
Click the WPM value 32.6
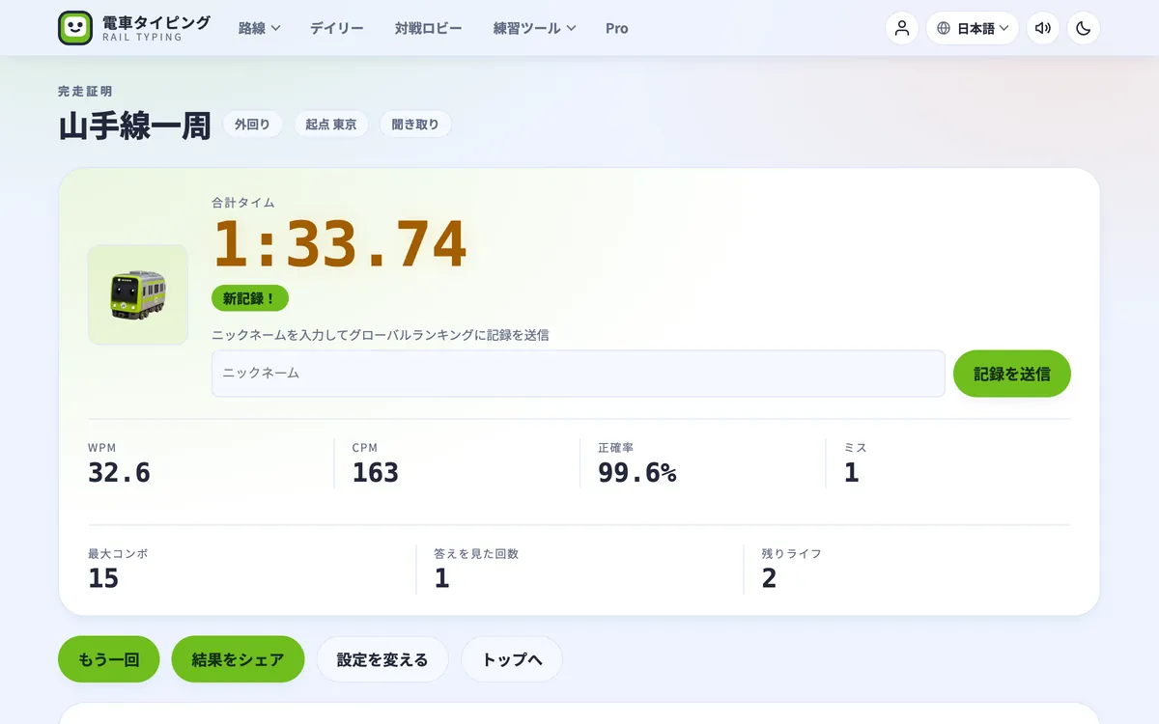pyautogui.click(x=119, y=472)
